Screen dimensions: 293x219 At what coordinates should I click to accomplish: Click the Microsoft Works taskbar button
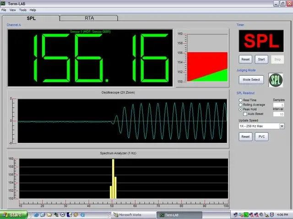(x=133, y=215)
